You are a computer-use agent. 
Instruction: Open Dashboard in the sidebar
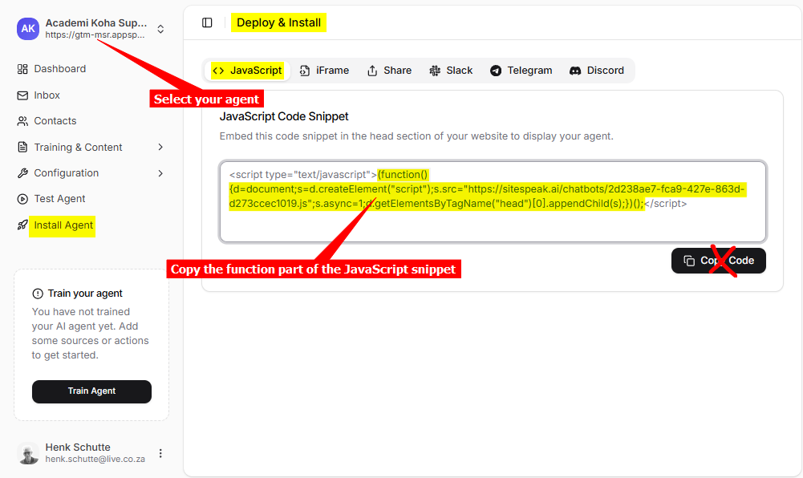59,69
